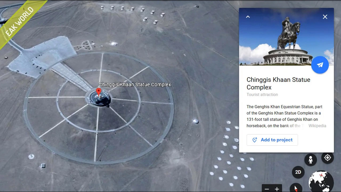Open the equestrian statue photo

point(286,37)
